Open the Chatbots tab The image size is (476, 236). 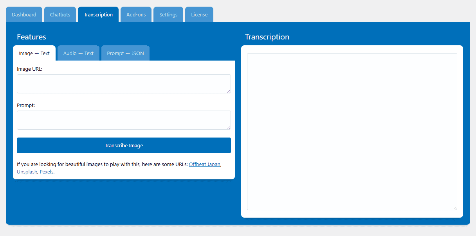tap(59, 14)
